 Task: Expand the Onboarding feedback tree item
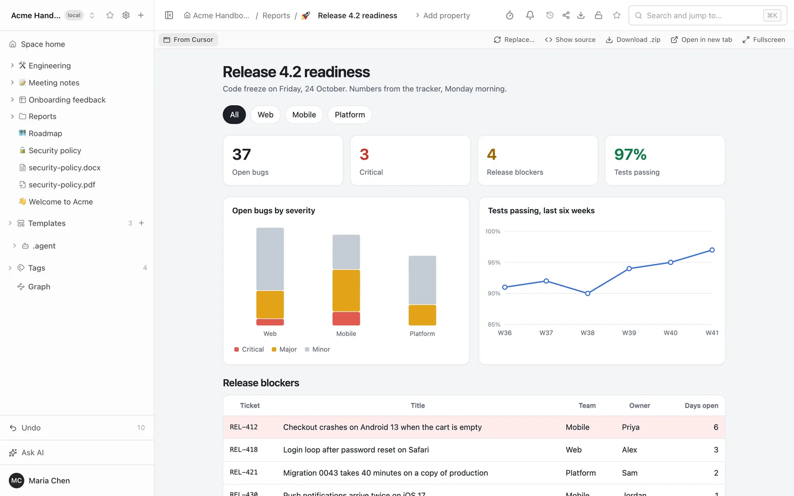(x=12, y=100)
